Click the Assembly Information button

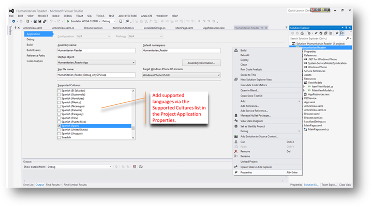tap(201, 63)
